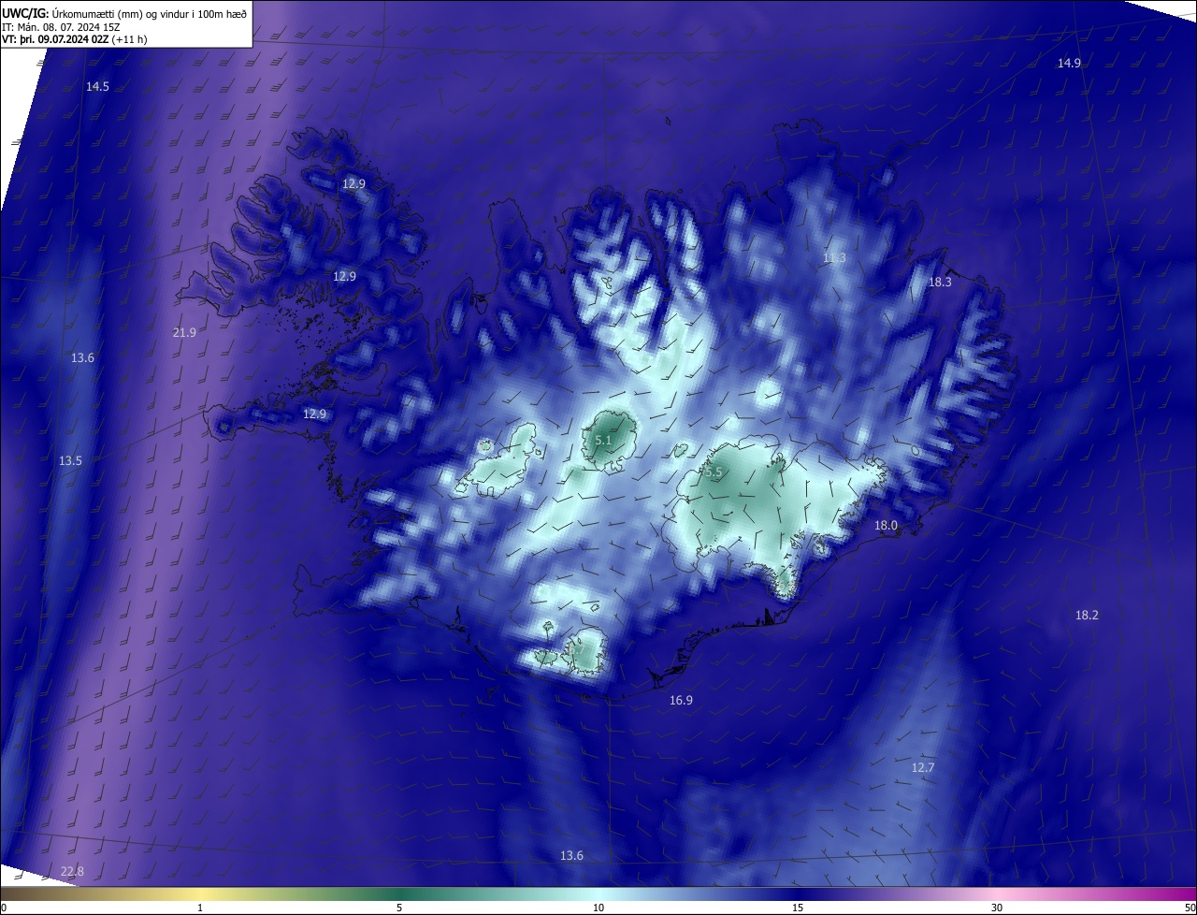Click the 18.3 value label
Viewport: 1197px width, 915px height.
940,282
